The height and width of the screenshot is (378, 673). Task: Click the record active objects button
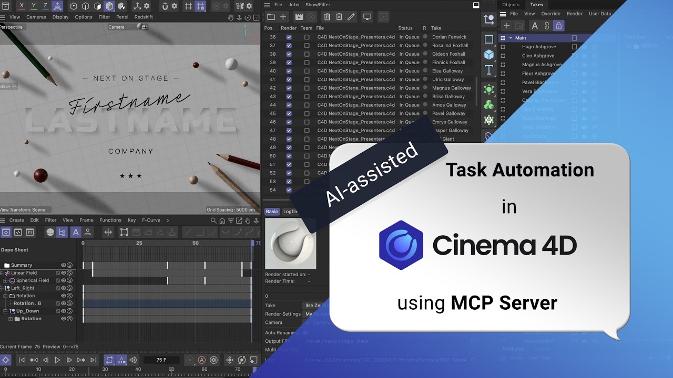(x=190, y=360)
